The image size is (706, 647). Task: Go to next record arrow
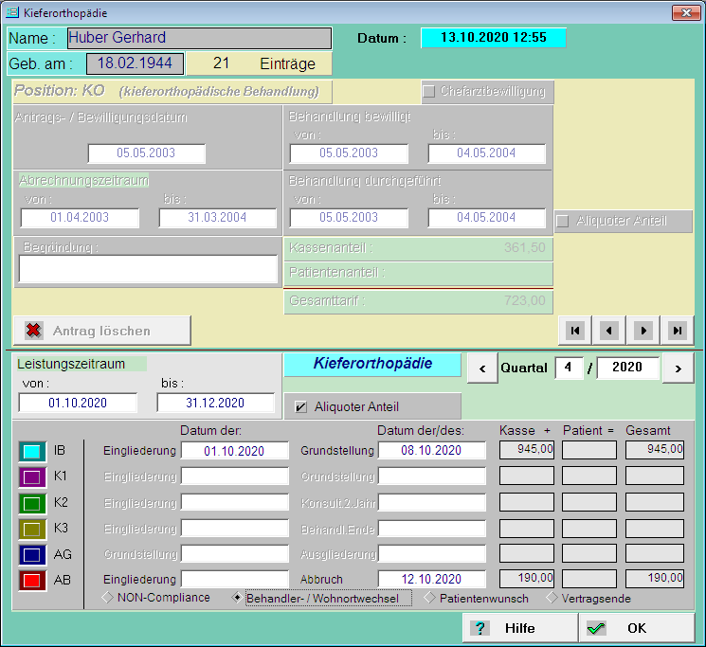(x=643, y=330)
